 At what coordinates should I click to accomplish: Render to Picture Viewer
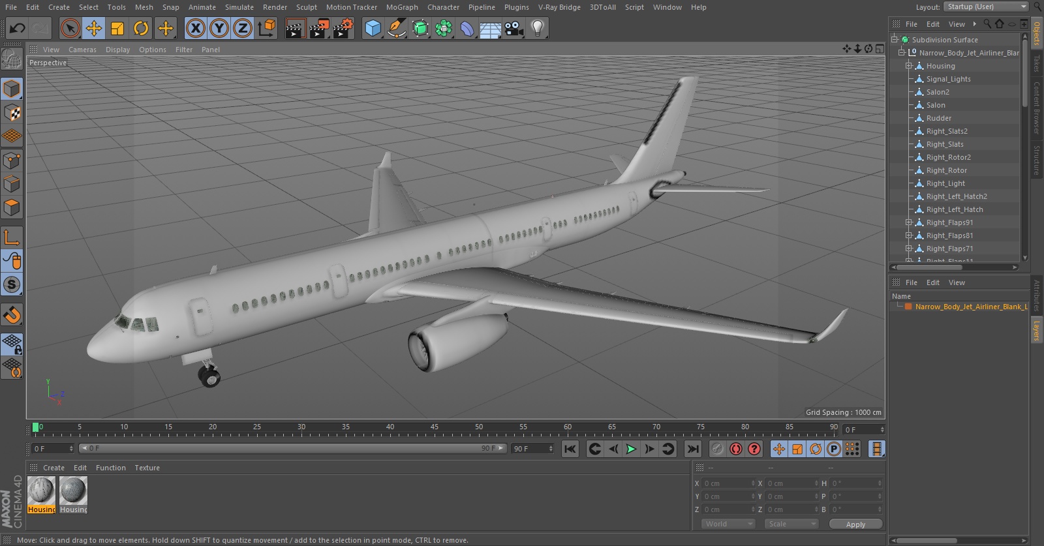point(319,28)
